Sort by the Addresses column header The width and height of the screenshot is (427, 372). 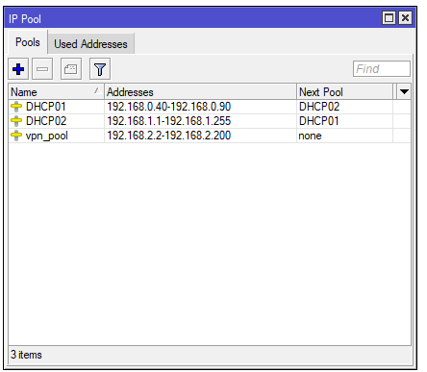click(x=200, y=92)
